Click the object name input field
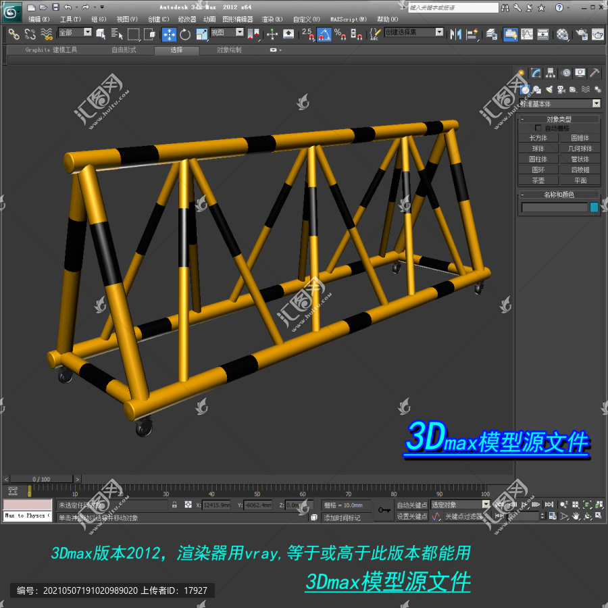Image resolution: width=608 pixels, height=608 pixels. [554, 207]
